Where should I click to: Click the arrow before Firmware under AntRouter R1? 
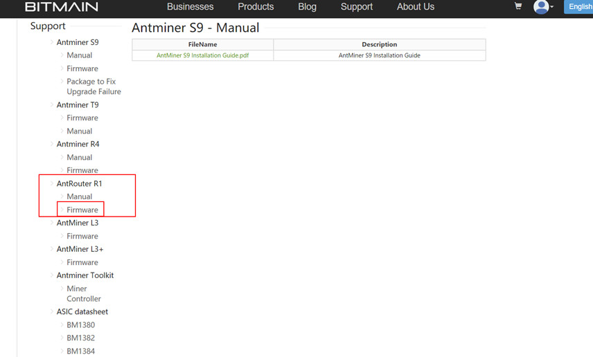(x=62, y=210)
